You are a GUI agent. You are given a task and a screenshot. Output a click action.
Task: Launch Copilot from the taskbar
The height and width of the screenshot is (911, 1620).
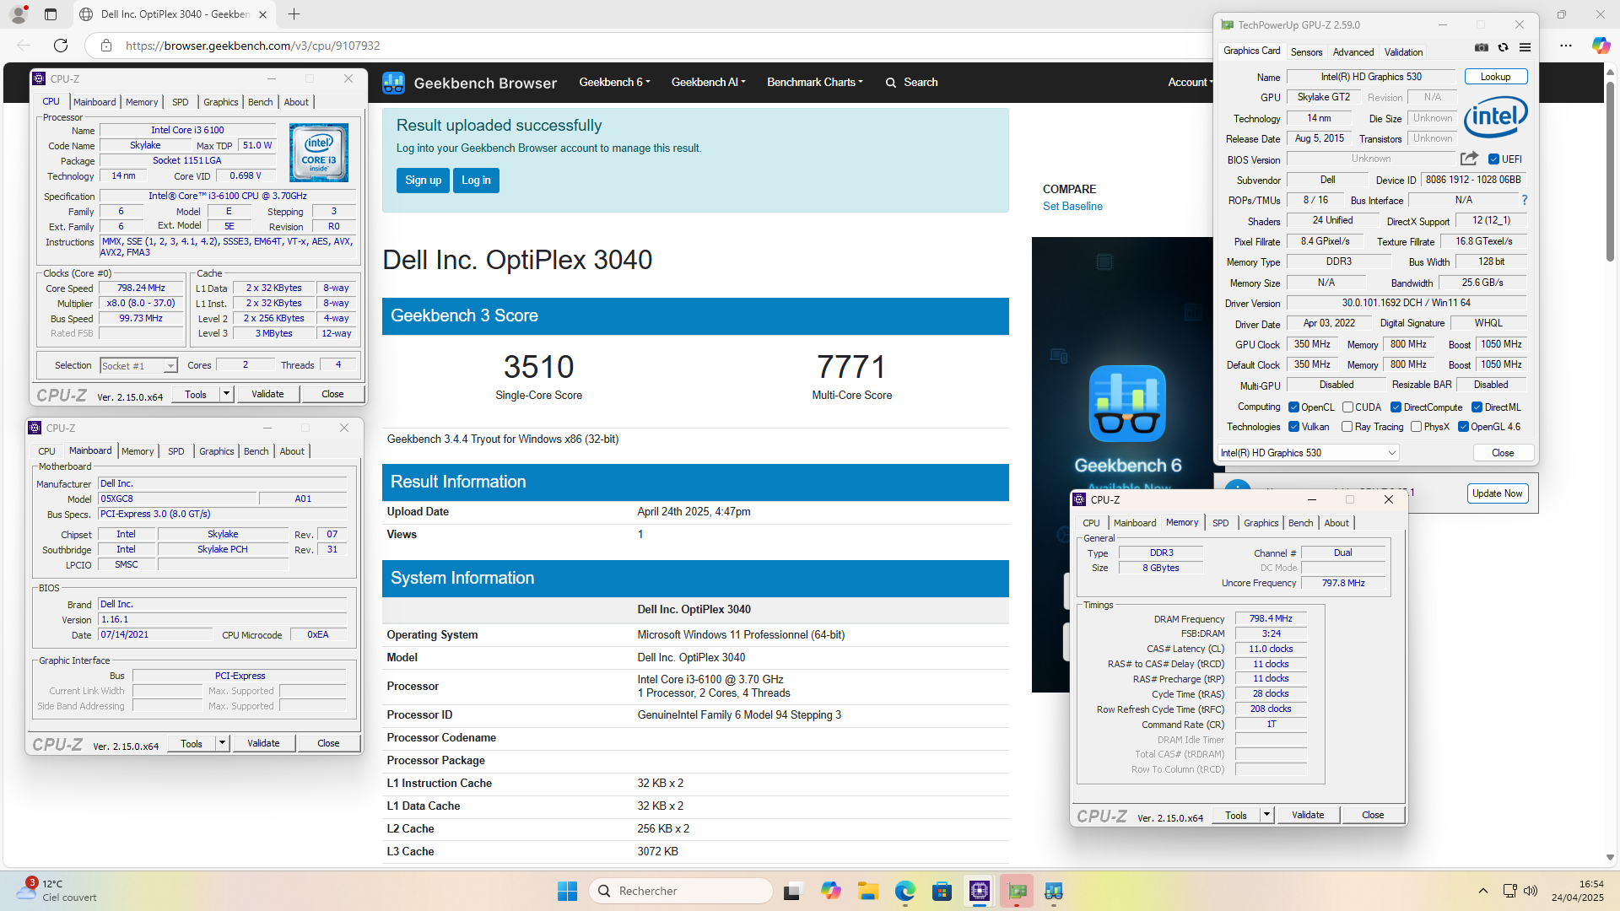tap(830, 891)
